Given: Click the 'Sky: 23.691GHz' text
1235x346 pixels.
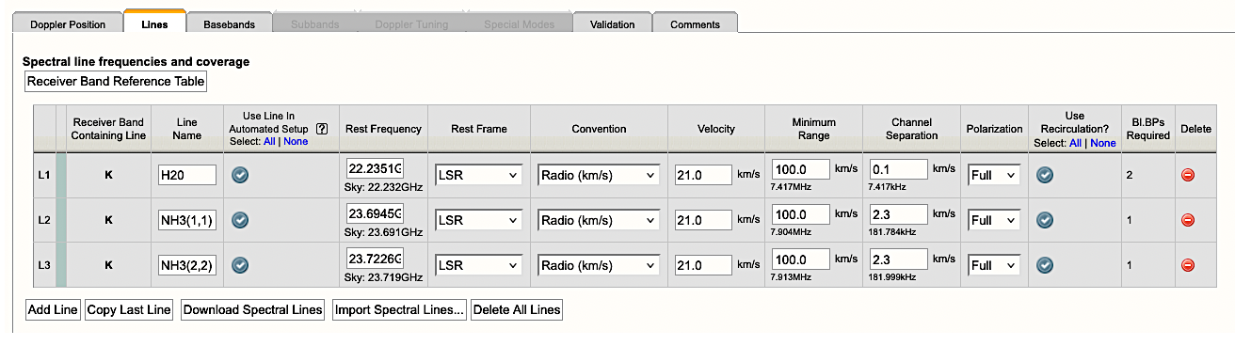Looking at the screenshot, I should coord(384,232).
